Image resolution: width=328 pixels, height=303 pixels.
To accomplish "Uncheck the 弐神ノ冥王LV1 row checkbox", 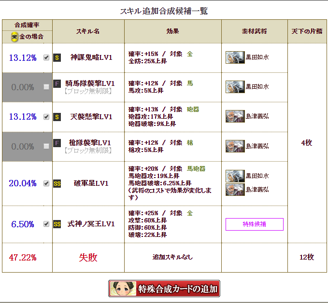I will (x=46, y=224).
